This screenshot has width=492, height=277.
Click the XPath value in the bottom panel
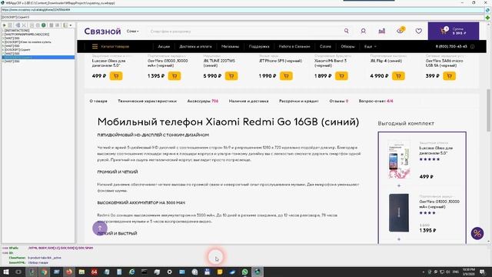tap(61, 248)
